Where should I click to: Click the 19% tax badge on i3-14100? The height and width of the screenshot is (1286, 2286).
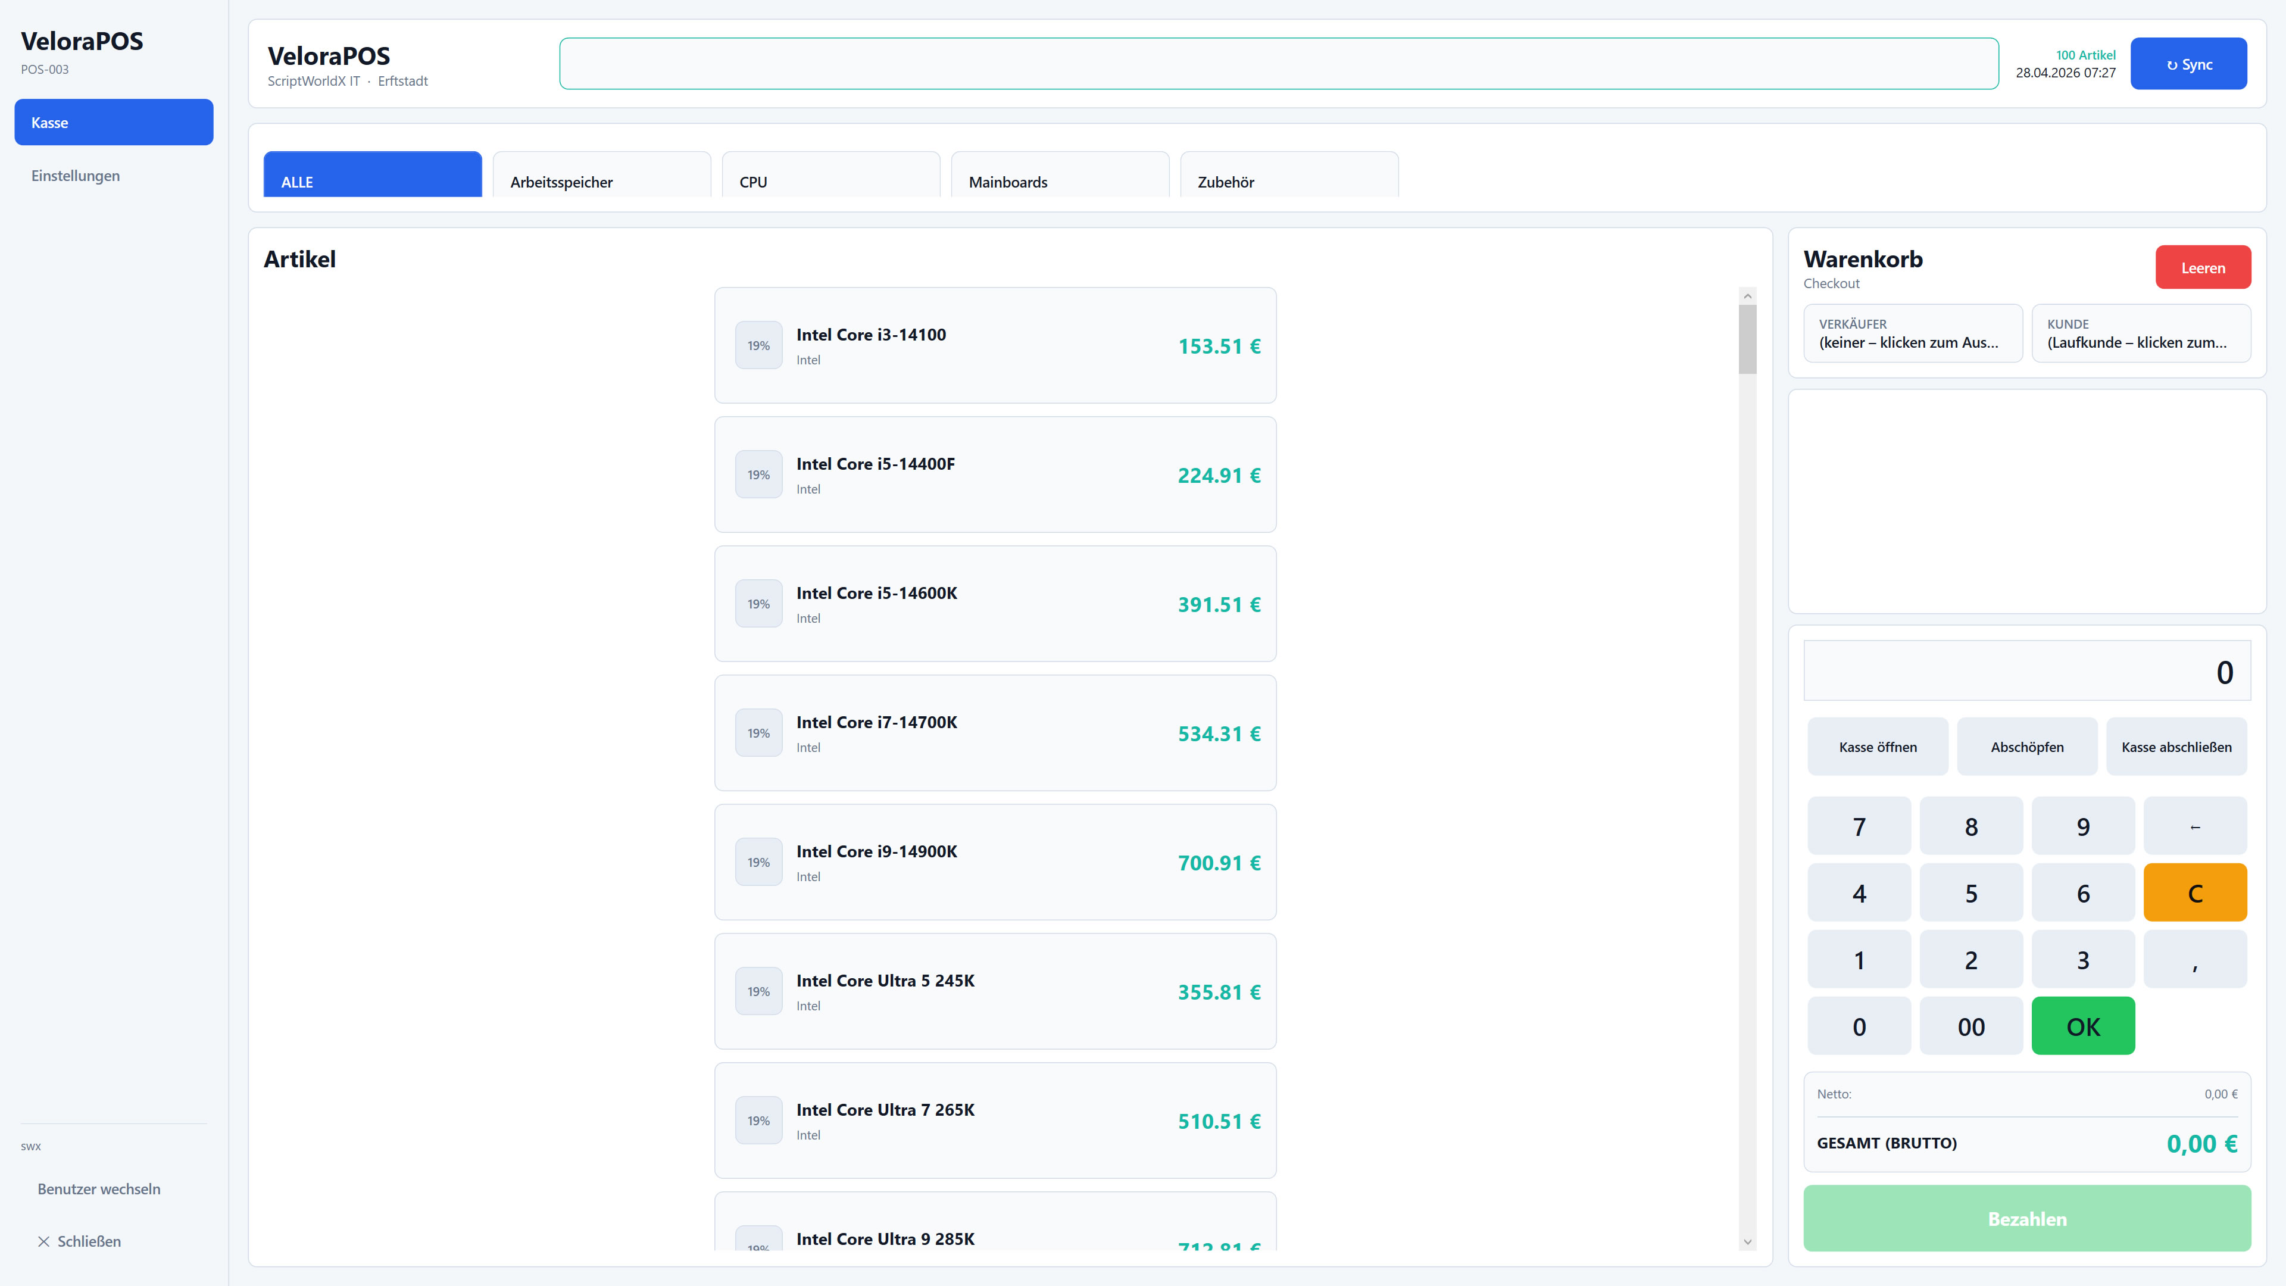tap(759, 345)
